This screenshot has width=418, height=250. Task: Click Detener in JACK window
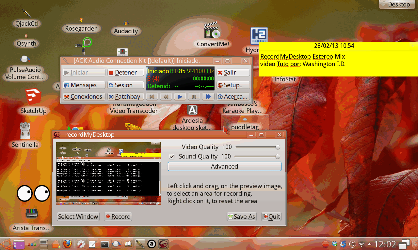point(126,72)
